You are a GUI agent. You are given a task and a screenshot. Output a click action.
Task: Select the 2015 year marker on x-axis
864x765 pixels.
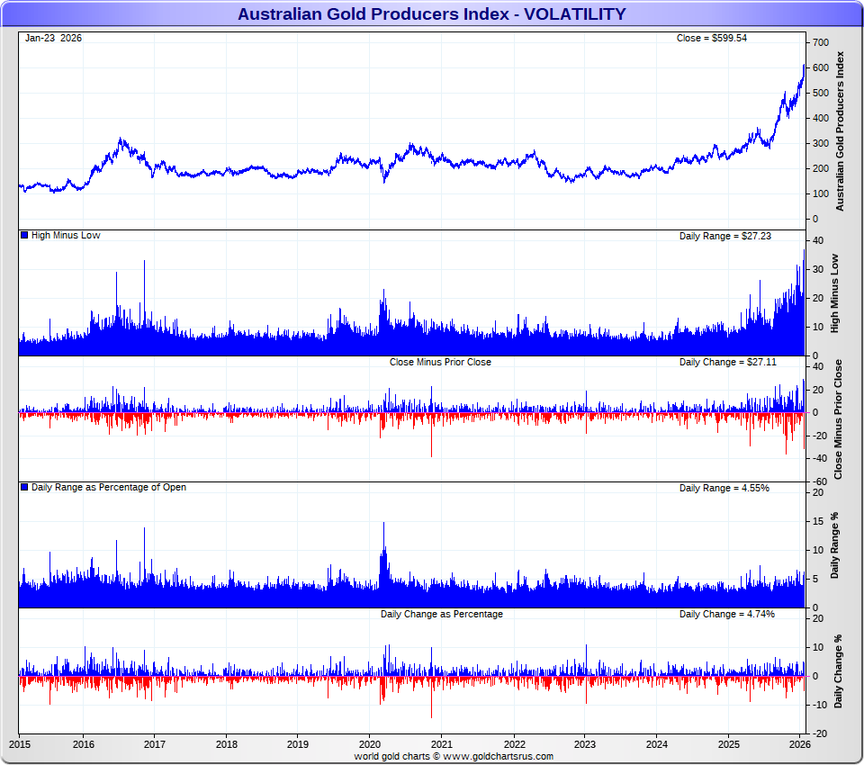click(x=19, y=744)
